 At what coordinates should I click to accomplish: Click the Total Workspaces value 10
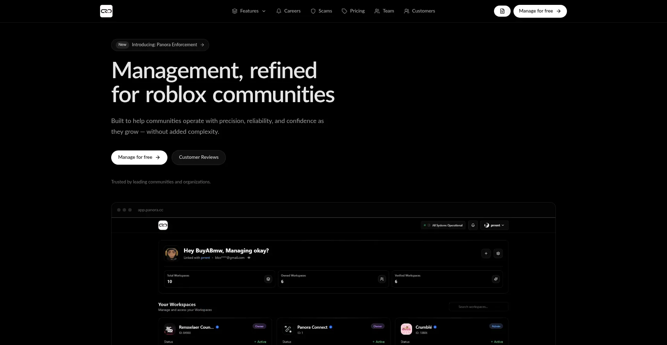coord(170,282)
